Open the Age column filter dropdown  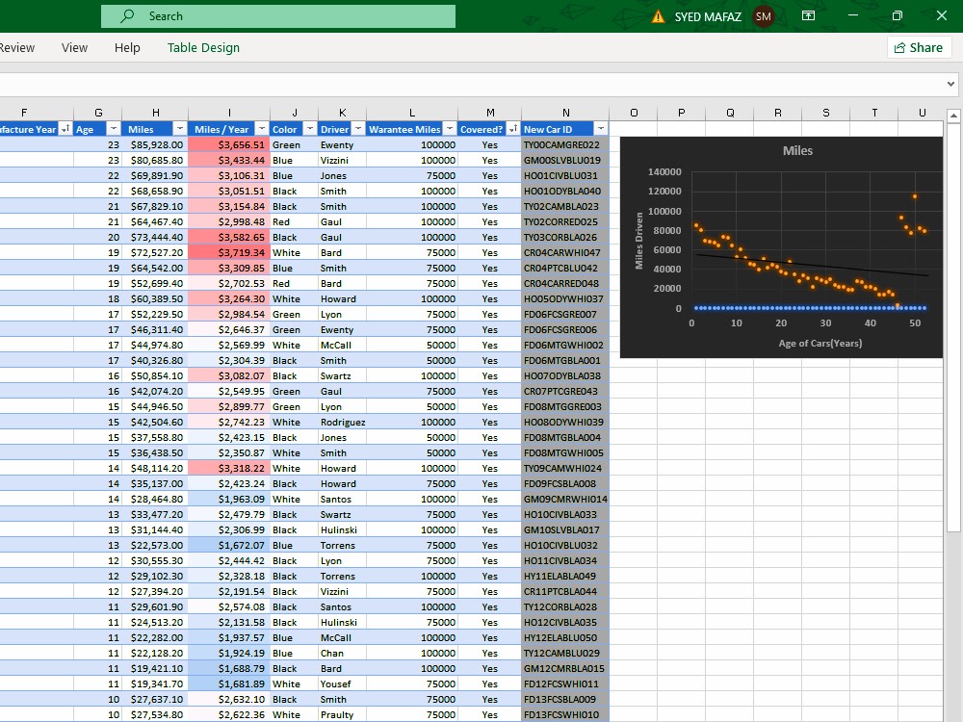pyautogui.click(x=114, y=129)
